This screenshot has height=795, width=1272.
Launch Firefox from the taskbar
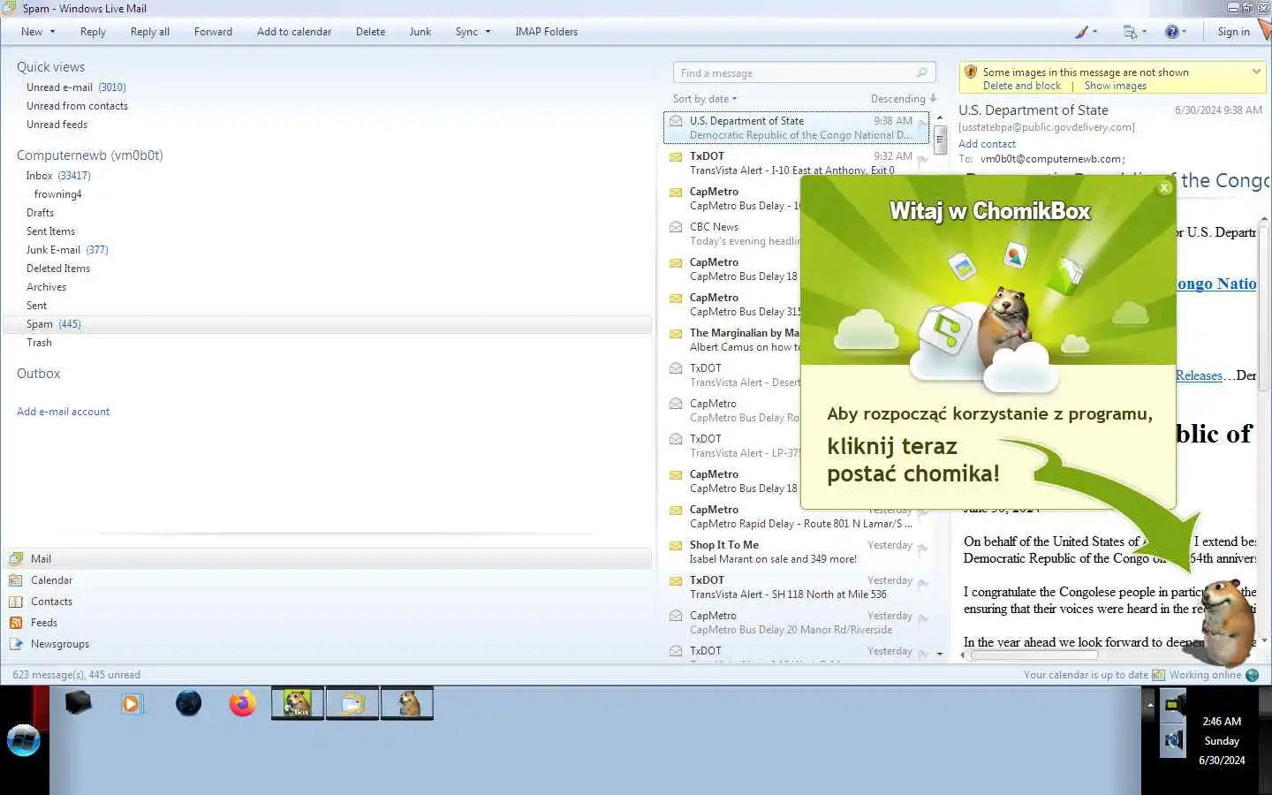[x=242, y=703]
